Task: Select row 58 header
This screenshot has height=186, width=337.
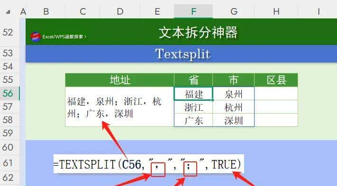Action: click(x=9, y=120)
